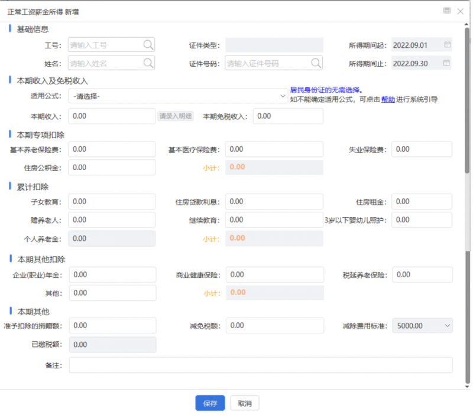Click the 住房贷款利息 input field

(x=274, y=202)
